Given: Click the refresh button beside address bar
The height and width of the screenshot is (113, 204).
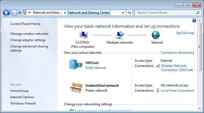Looking at the screenshot, I should 130,13.
